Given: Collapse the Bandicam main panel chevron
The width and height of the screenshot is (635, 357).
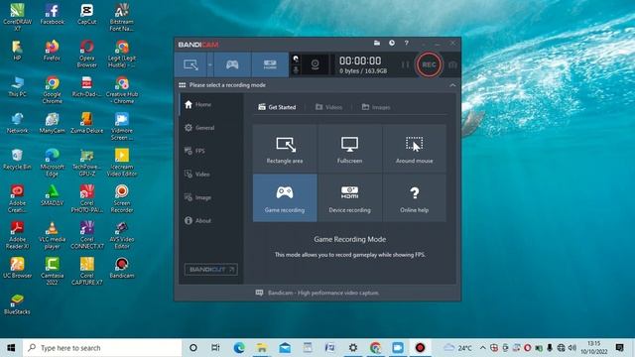Looking at the screenshot, I should (x=452, y=85).
